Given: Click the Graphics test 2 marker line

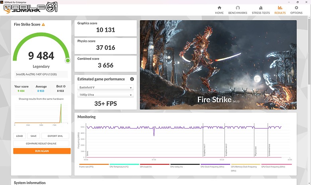Looking at the screenshot, I should pos(224,140).
